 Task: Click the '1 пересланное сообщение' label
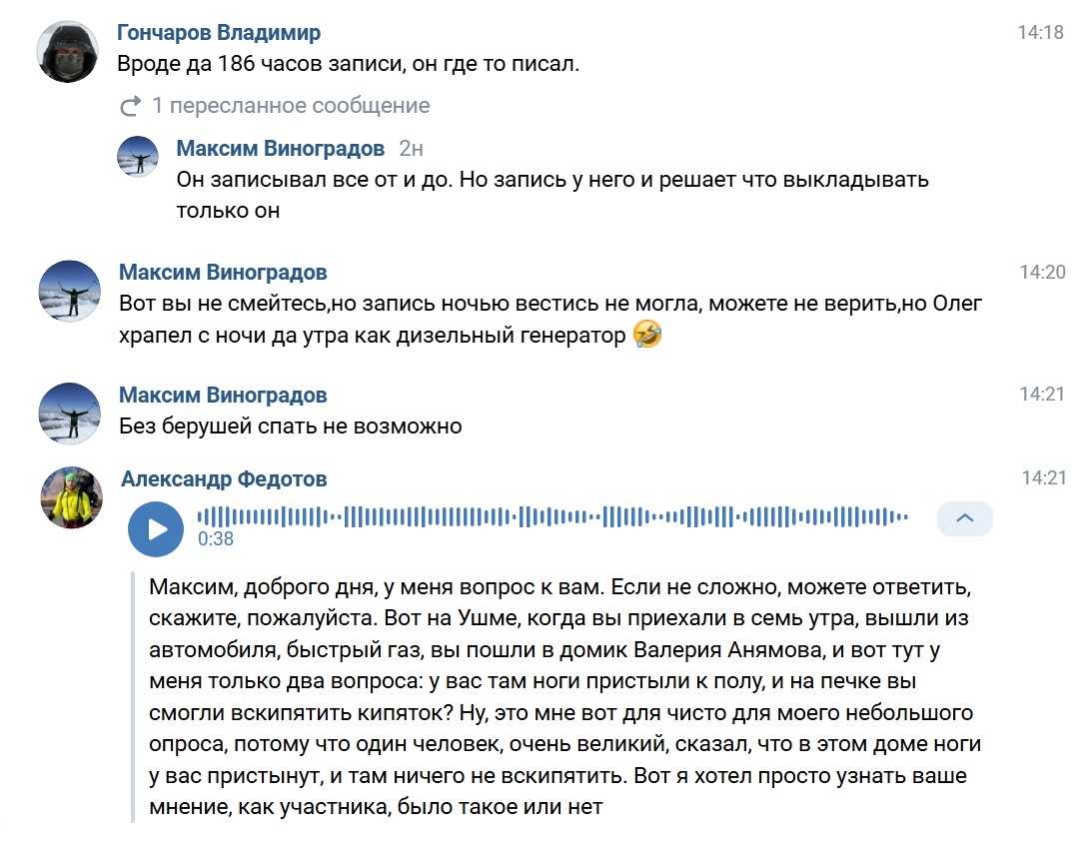point(290,106)
